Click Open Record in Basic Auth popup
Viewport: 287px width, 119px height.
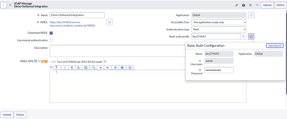pyautogui.click(x=274, y=46)
